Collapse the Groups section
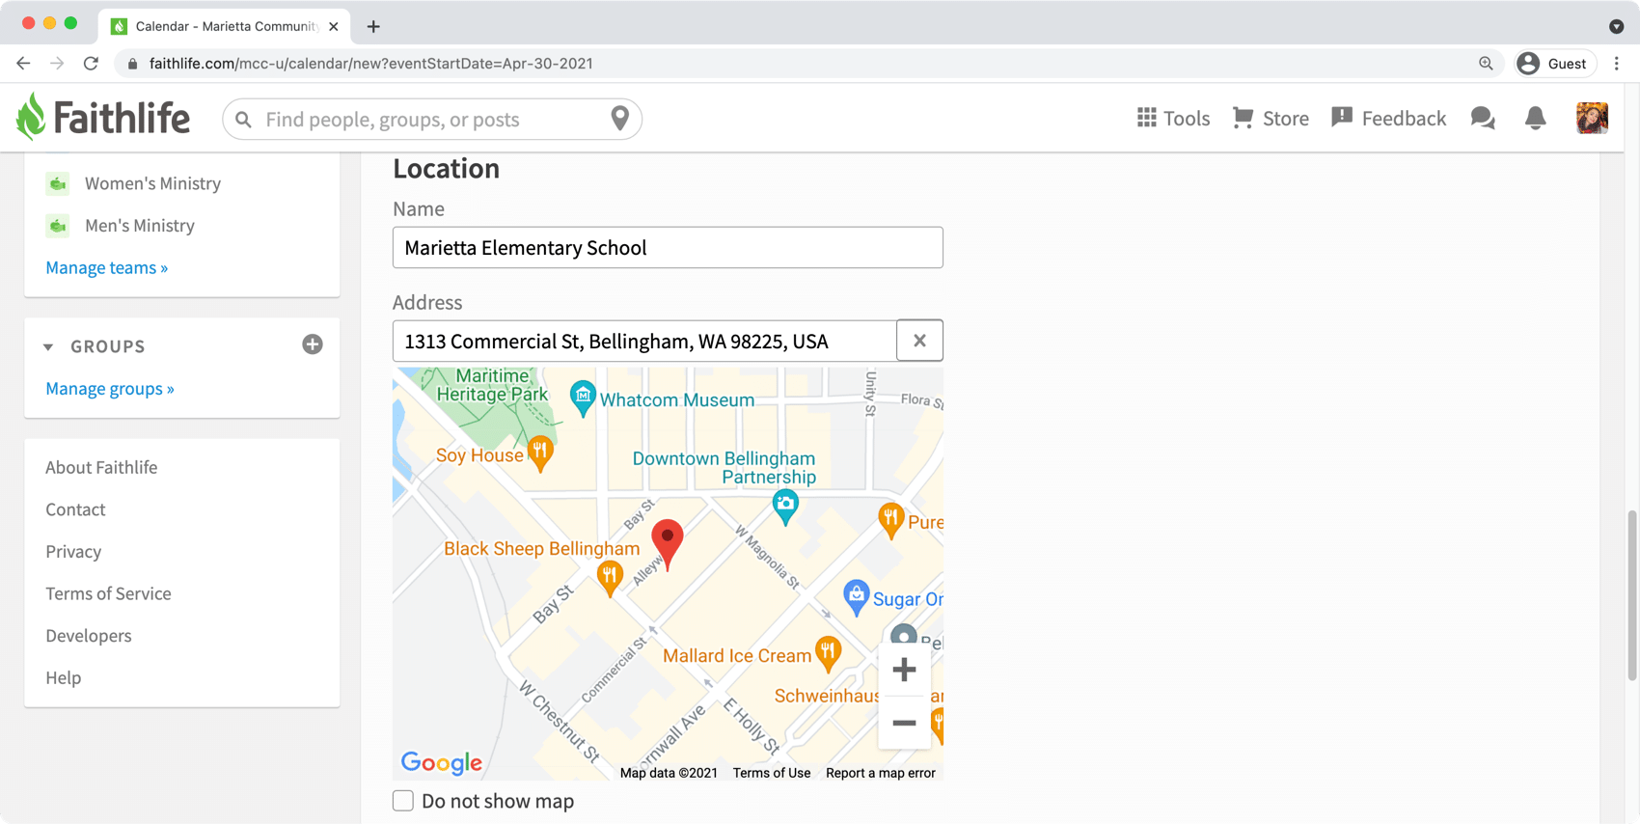Image resolution: width=1640 pixels, height=824 pixels. (x=48, y=346)
